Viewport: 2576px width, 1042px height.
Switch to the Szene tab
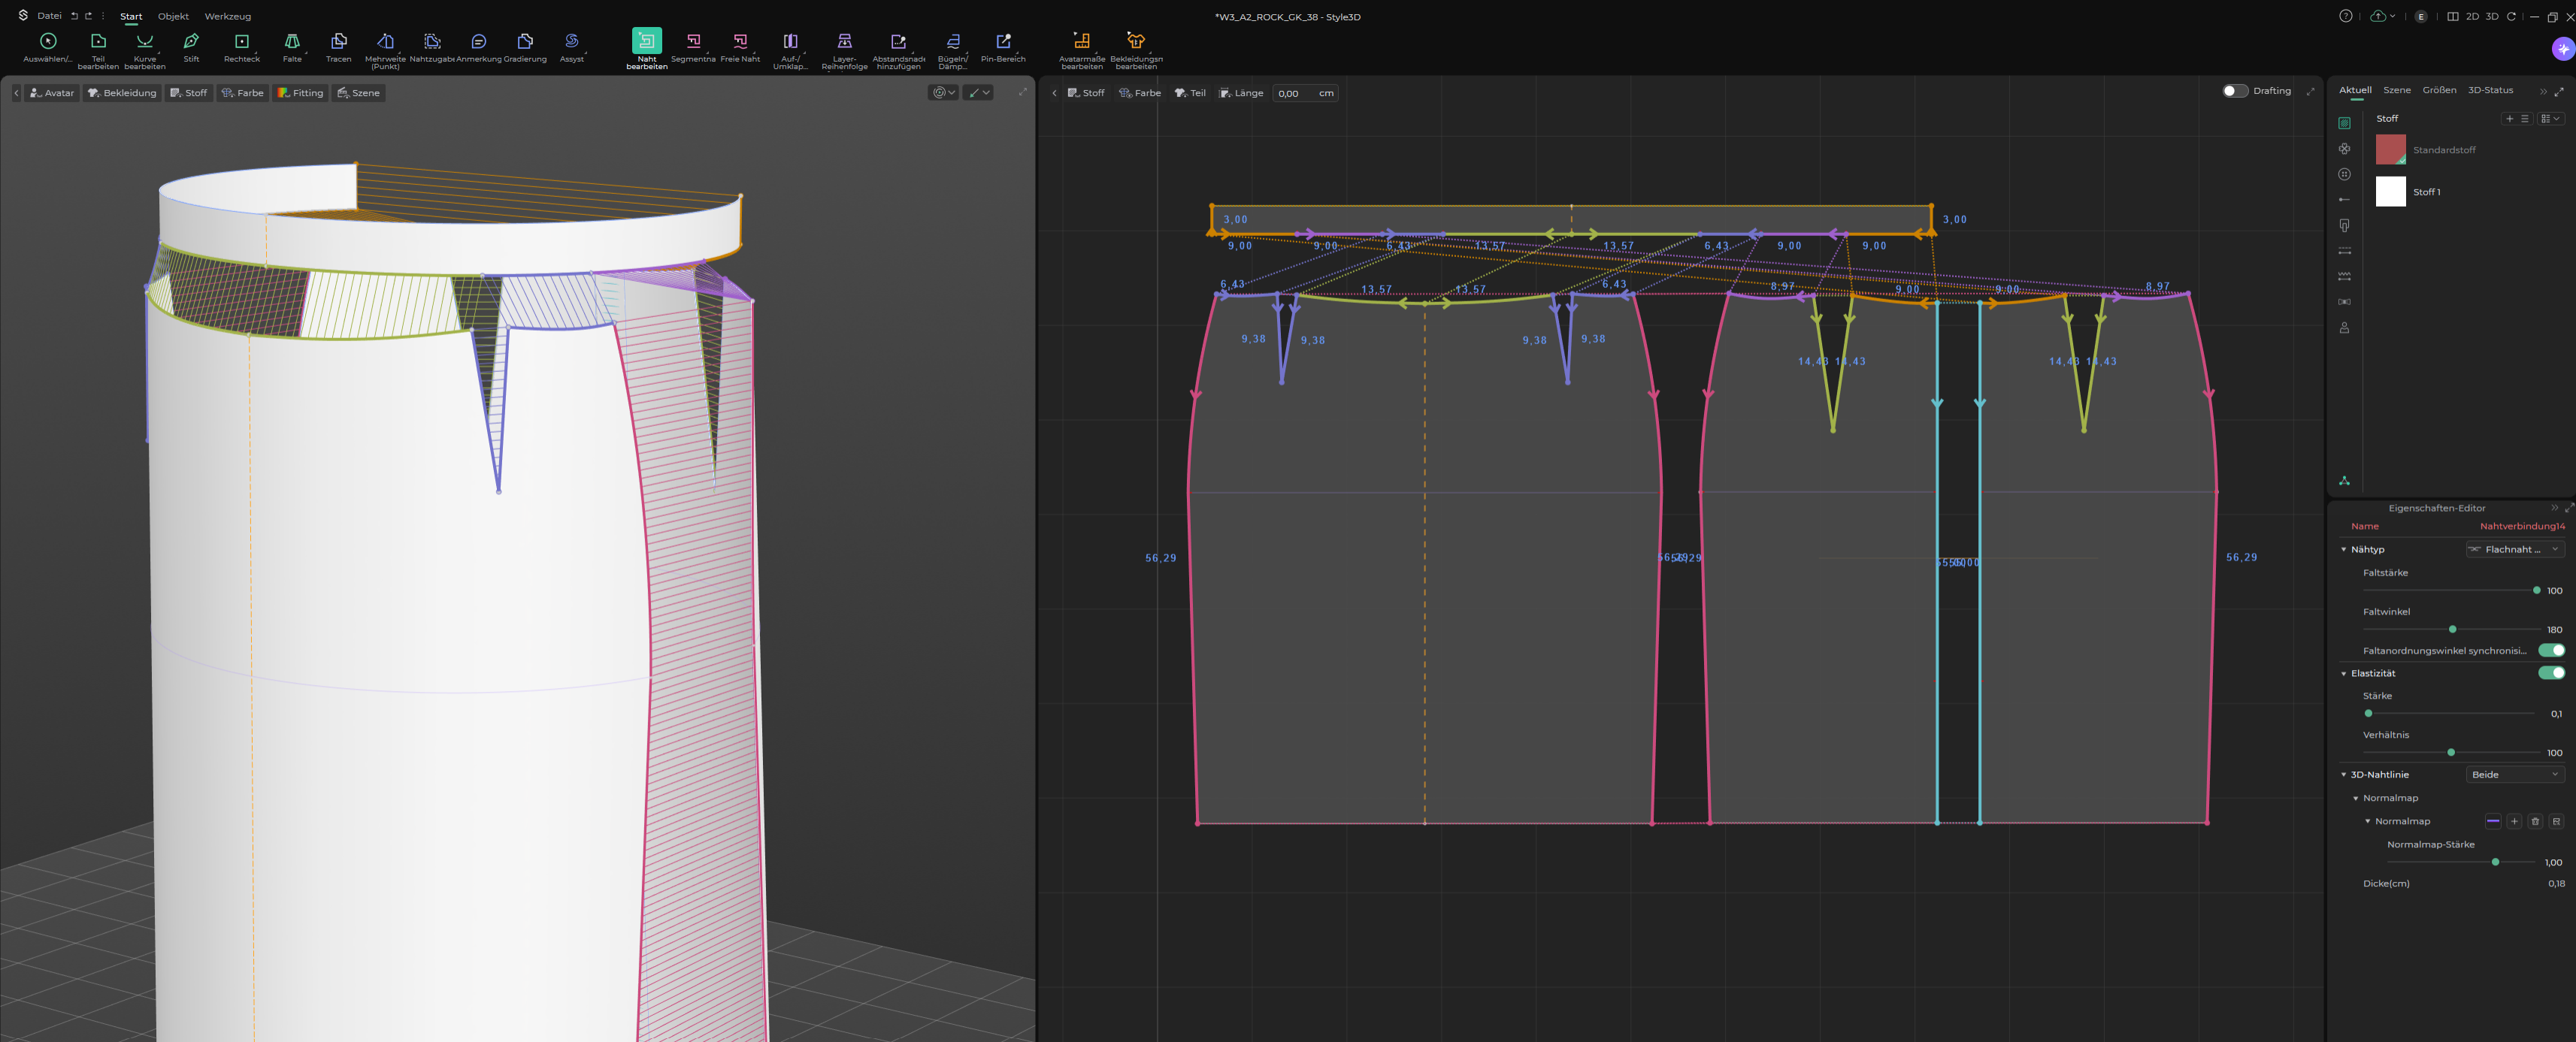2396,90
